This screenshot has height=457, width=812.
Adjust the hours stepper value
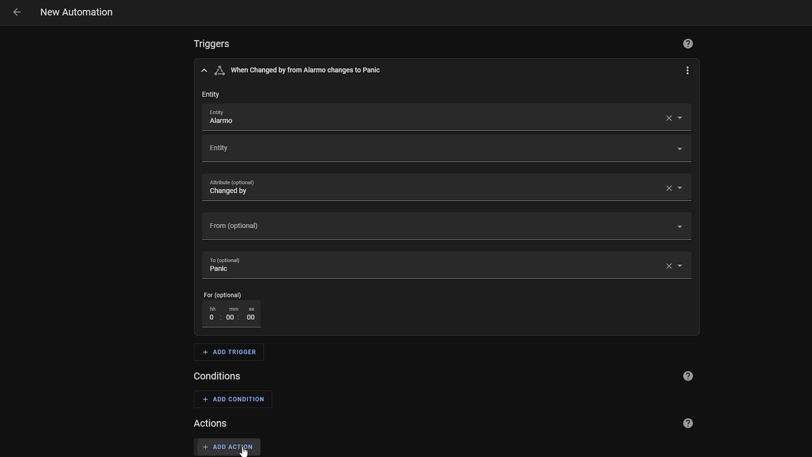(212, 317)
